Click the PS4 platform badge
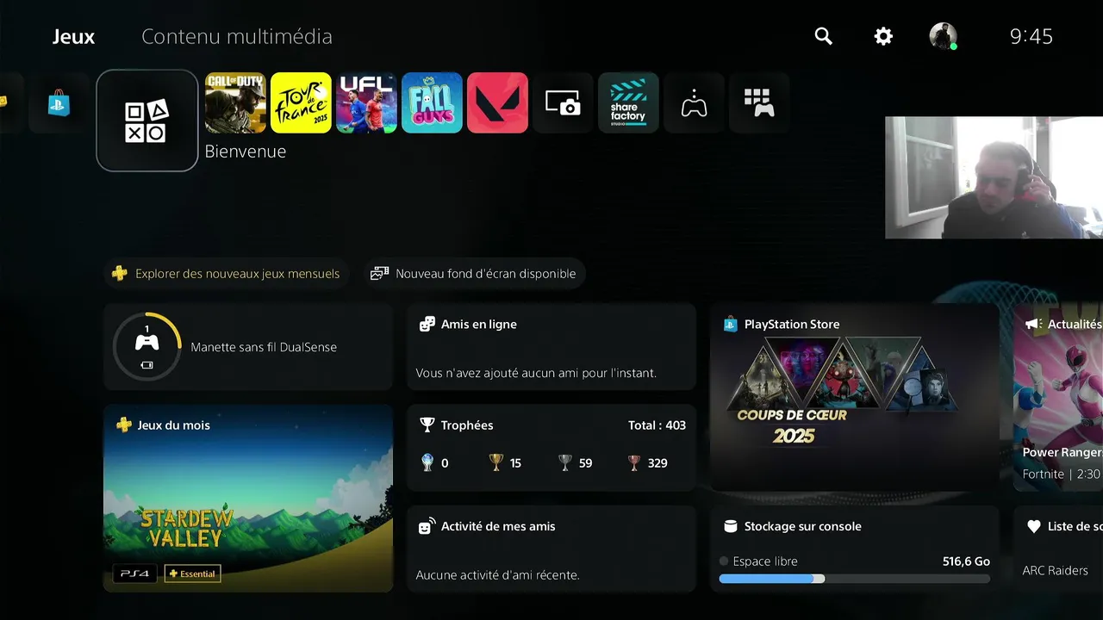The image size is (1103, 620). click(x=134, y=573)
